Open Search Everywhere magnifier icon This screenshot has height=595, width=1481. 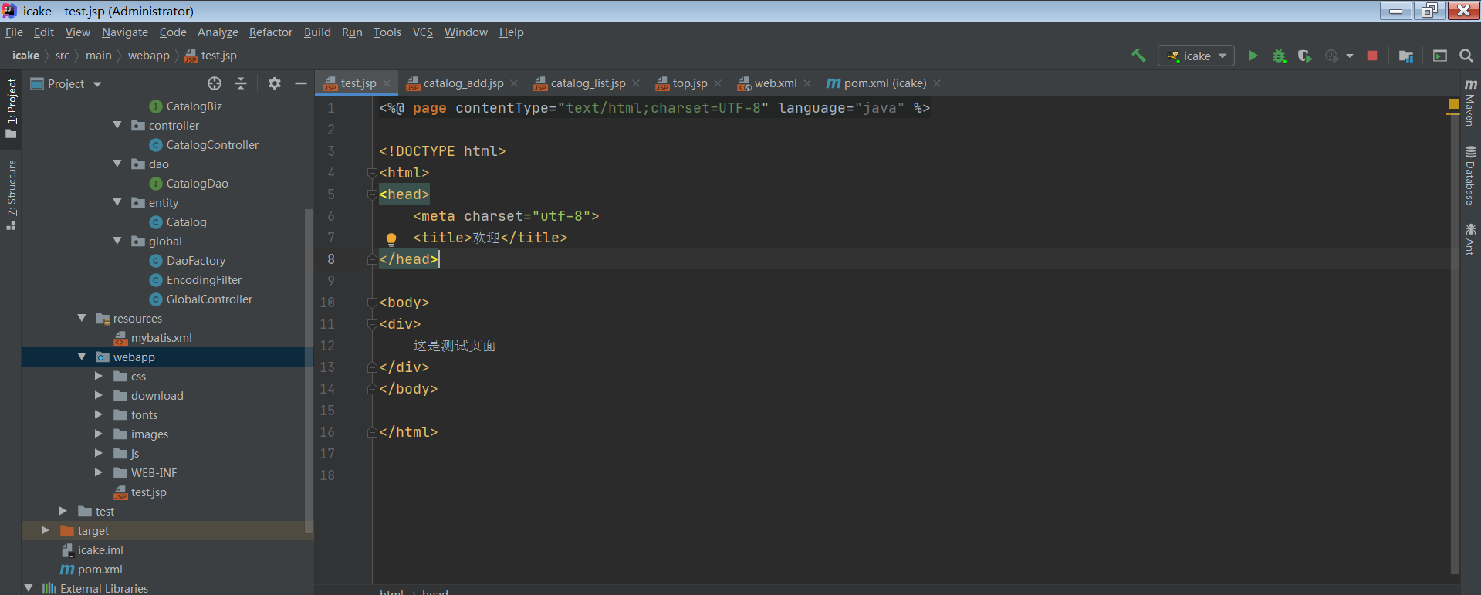[1466, 56]
